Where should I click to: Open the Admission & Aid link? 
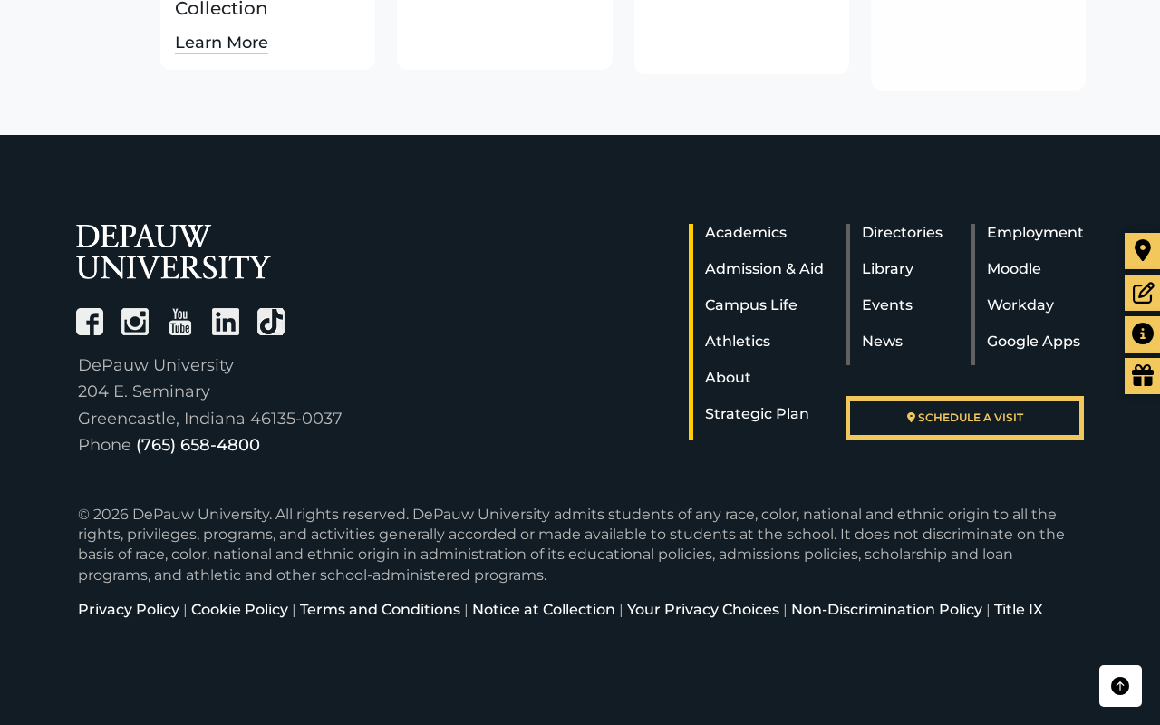click(764, 269)
